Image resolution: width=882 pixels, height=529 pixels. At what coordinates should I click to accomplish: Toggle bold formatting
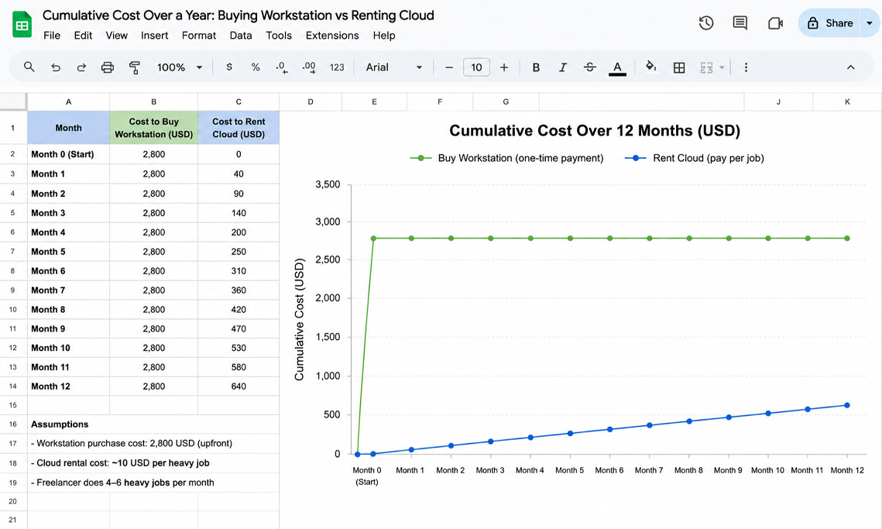536,67
